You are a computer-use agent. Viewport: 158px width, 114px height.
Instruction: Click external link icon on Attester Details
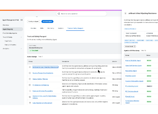(x=135, y=46)
